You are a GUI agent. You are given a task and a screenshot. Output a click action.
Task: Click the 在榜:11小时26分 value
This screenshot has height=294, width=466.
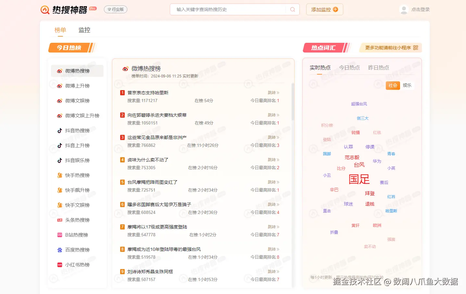(x=203, y=146)
